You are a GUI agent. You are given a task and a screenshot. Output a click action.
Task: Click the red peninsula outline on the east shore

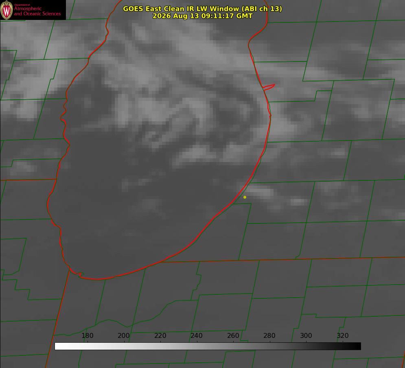point(269,87)
